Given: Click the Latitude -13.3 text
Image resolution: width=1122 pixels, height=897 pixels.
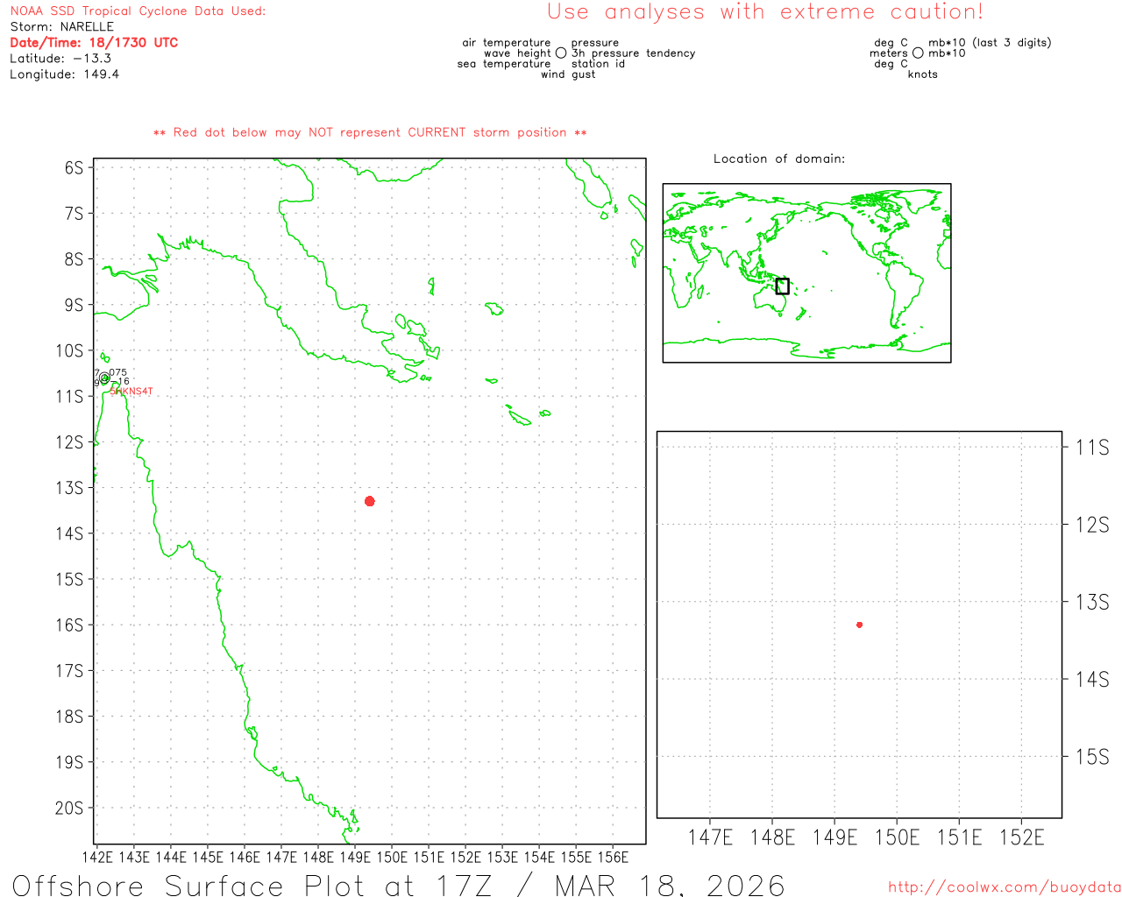Looking at the screenshot, I should (x=60, y=59).
